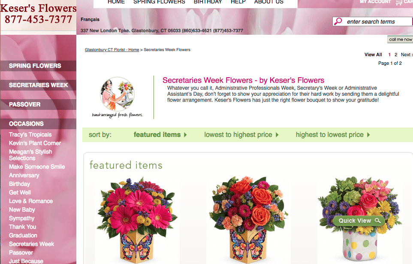Screen dimensions: 413x264
Task: Click the magnifying glass search icon
Action: pyautogui.click(x=338, y=21)
